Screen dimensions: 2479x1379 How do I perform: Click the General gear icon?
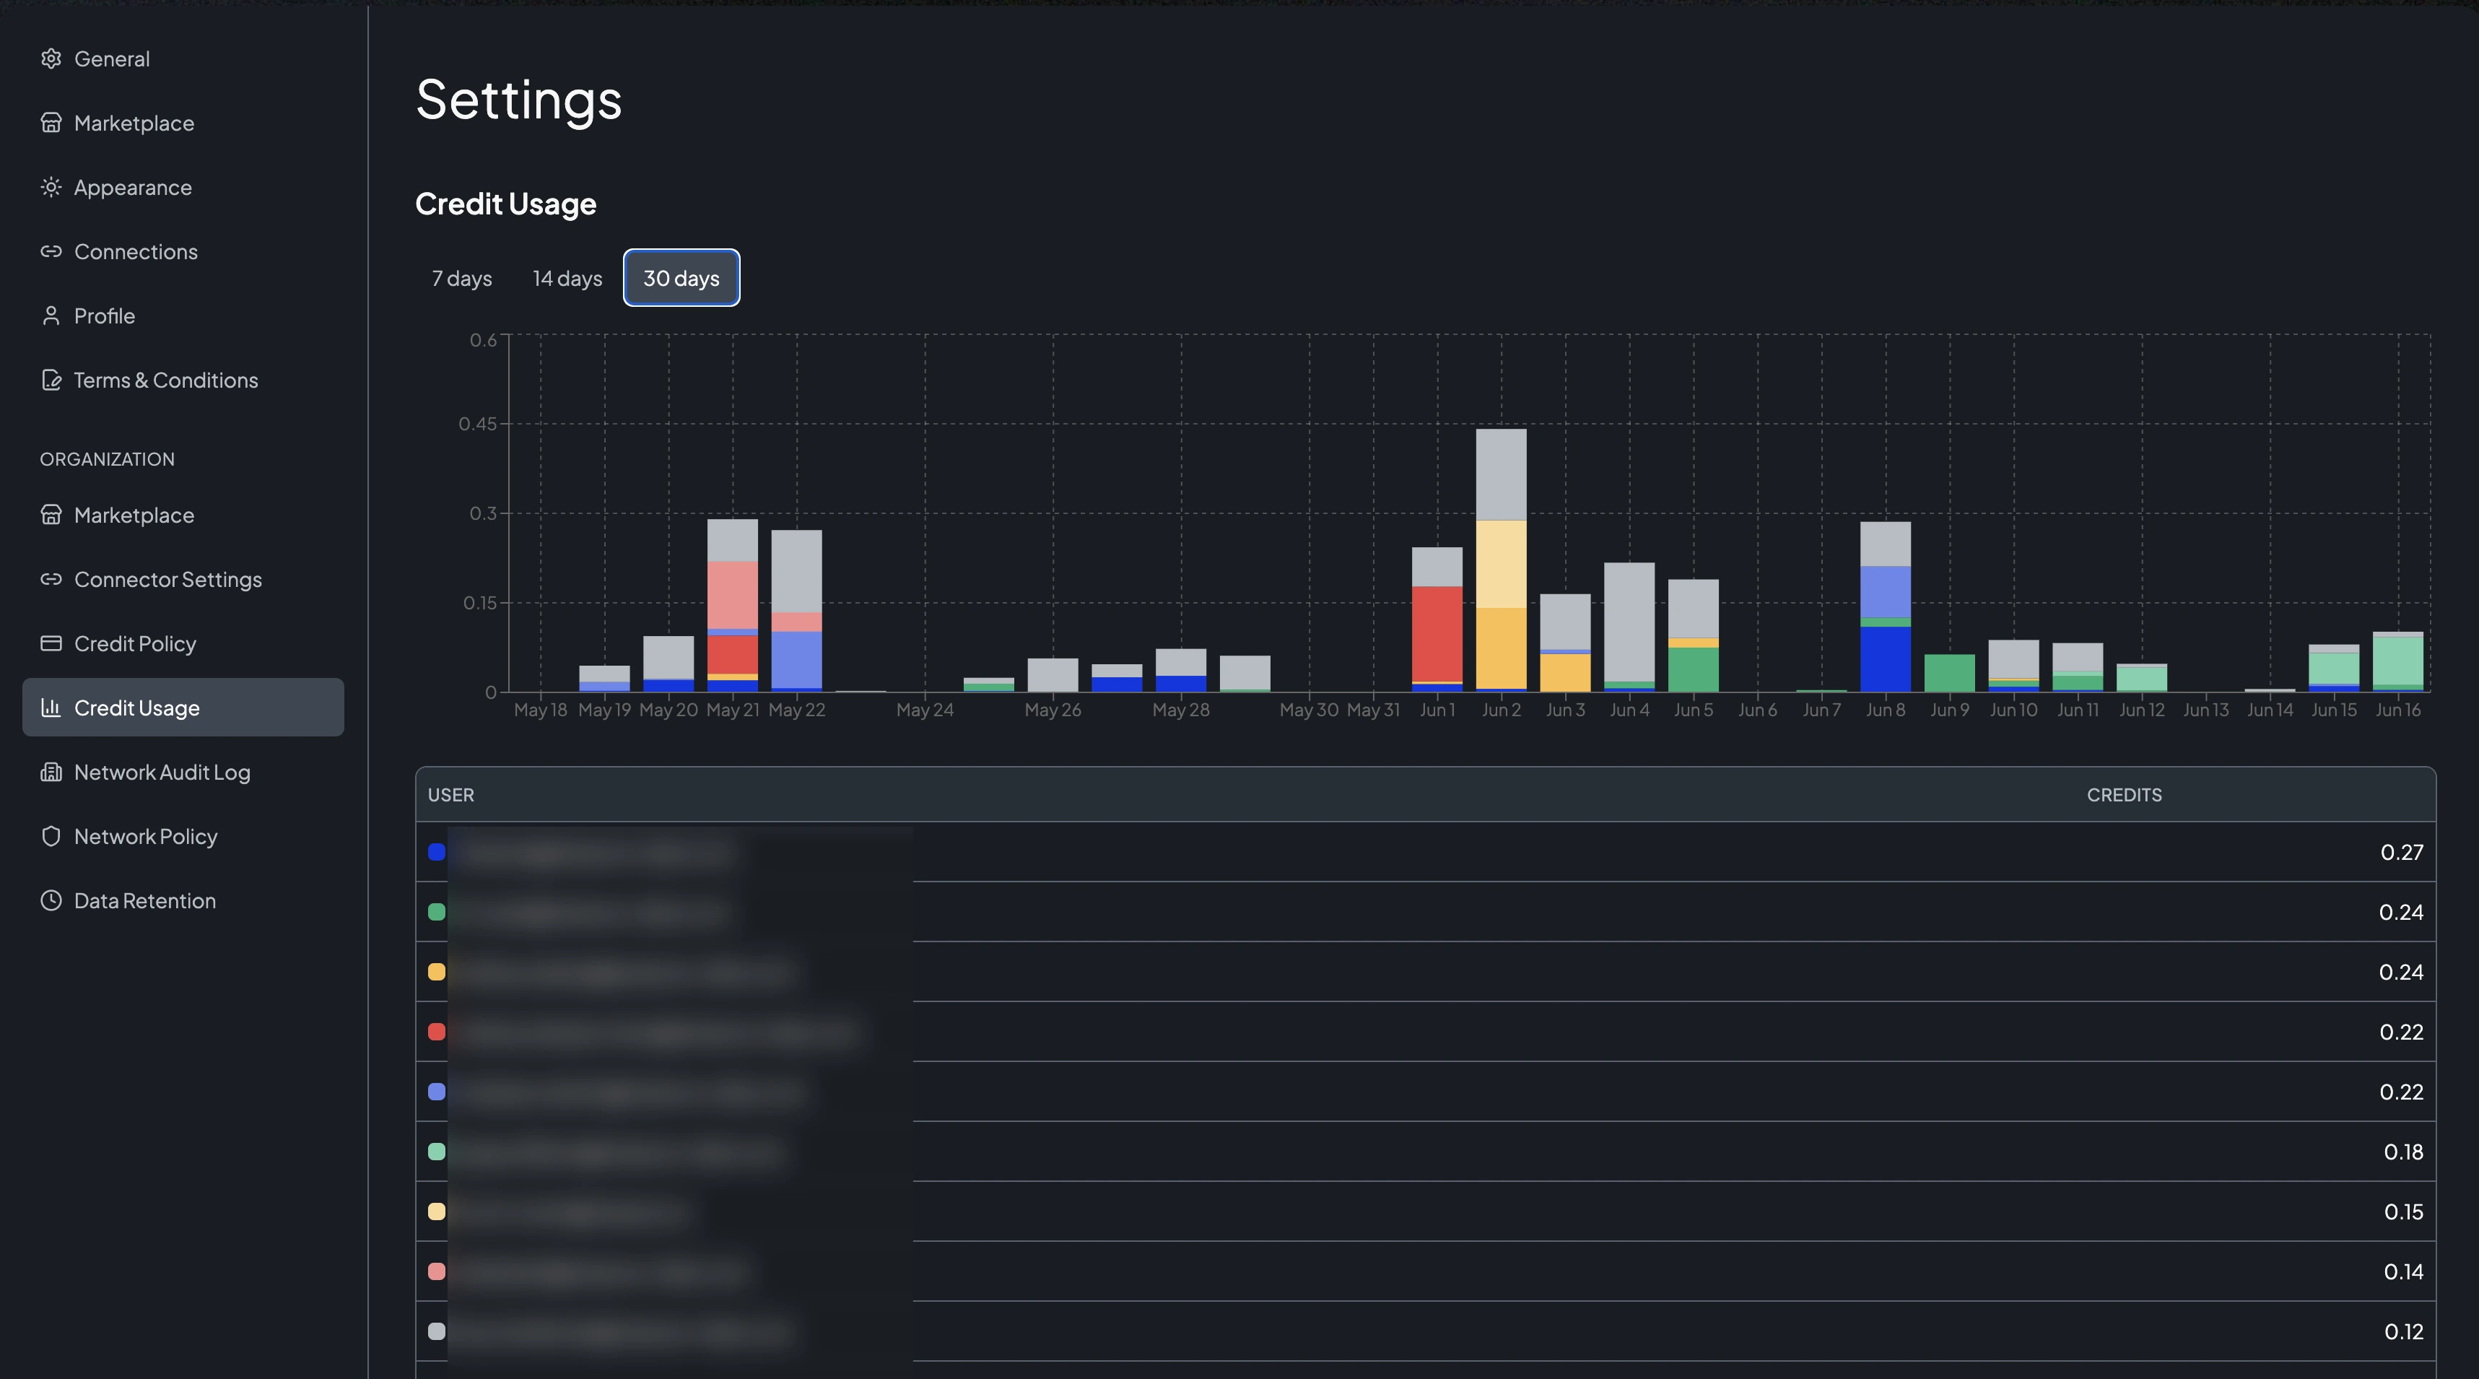click(x=51, y=58)
